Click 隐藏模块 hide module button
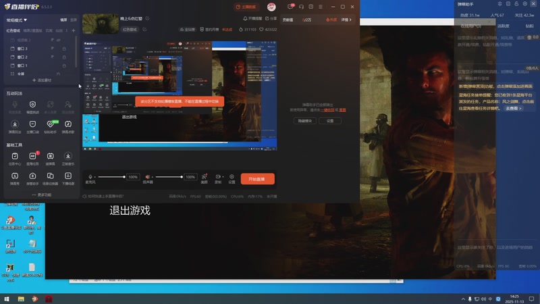Image resolution: width=540 pixels, height=304 pixels. tap(305, 121)
